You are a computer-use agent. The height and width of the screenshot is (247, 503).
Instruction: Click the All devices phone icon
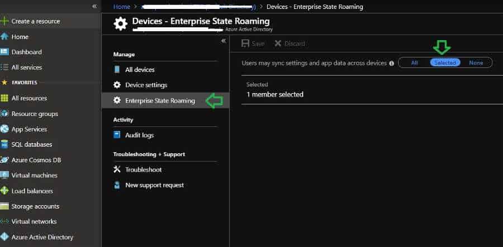pos(117,70)
